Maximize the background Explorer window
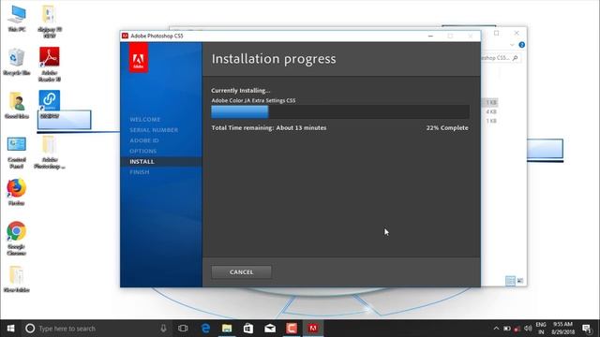The image size is (600, 337). click(496, 34)
